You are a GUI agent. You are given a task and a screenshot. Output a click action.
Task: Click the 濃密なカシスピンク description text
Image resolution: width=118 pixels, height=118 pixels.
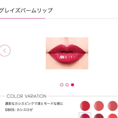click(34, 104)
